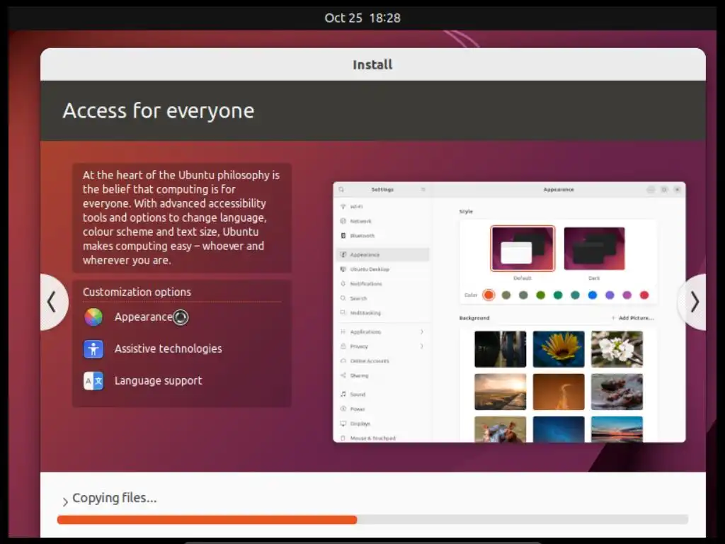
Task: Open the Appearance customization option link
Action: click(x=143, y=317)
